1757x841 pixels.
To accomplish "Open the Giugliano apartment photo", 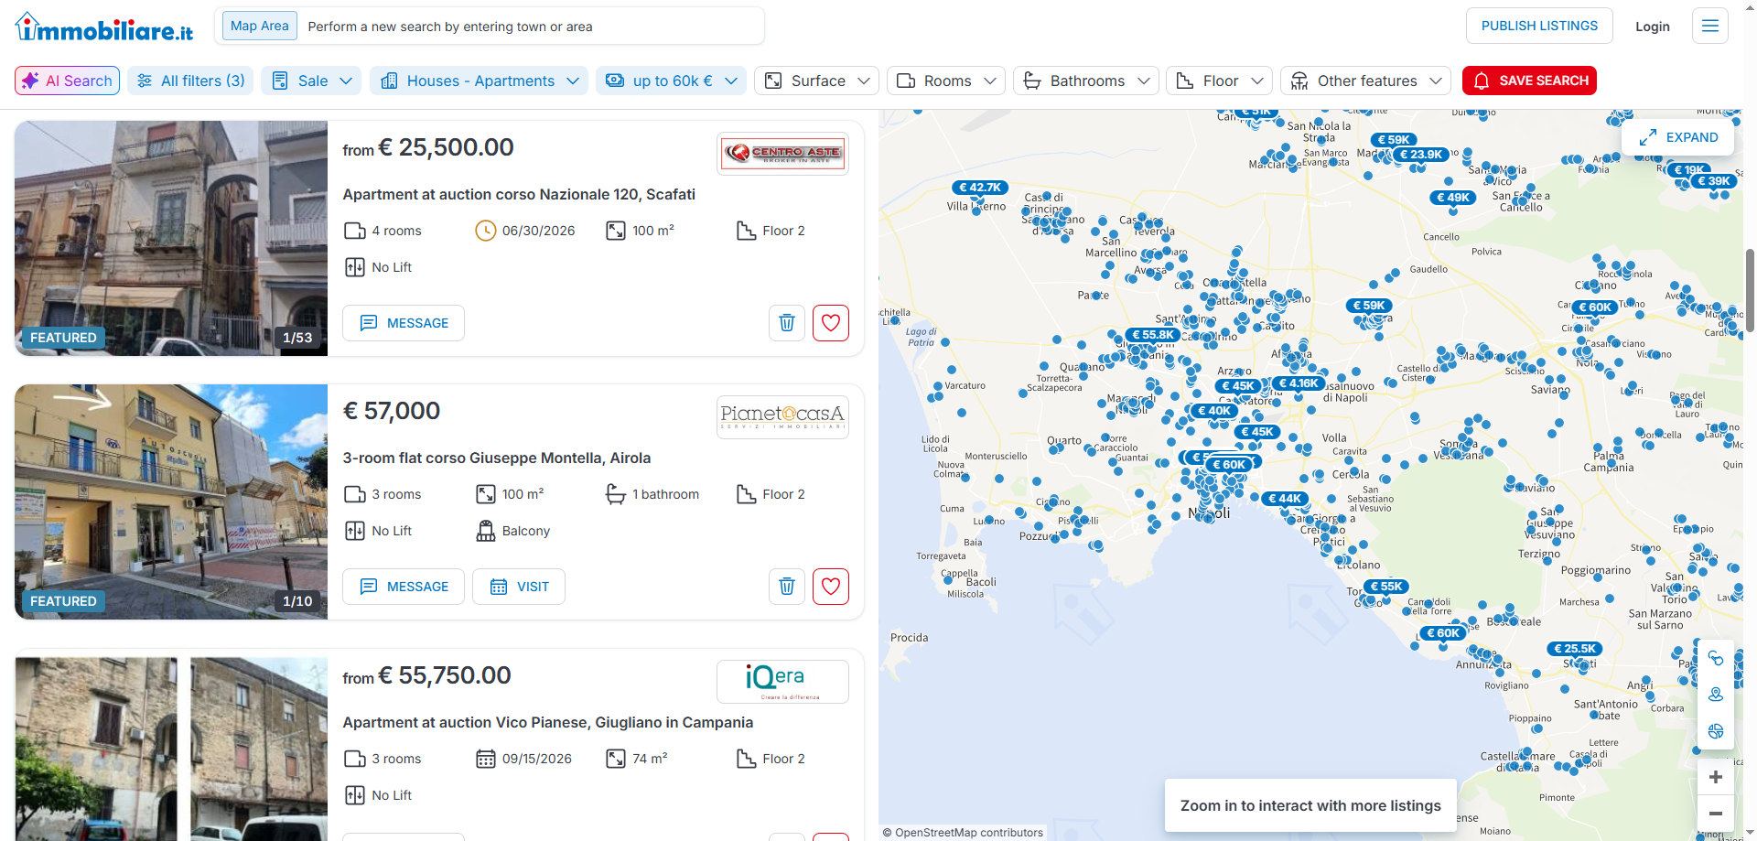I will click(x=171, y=749).
